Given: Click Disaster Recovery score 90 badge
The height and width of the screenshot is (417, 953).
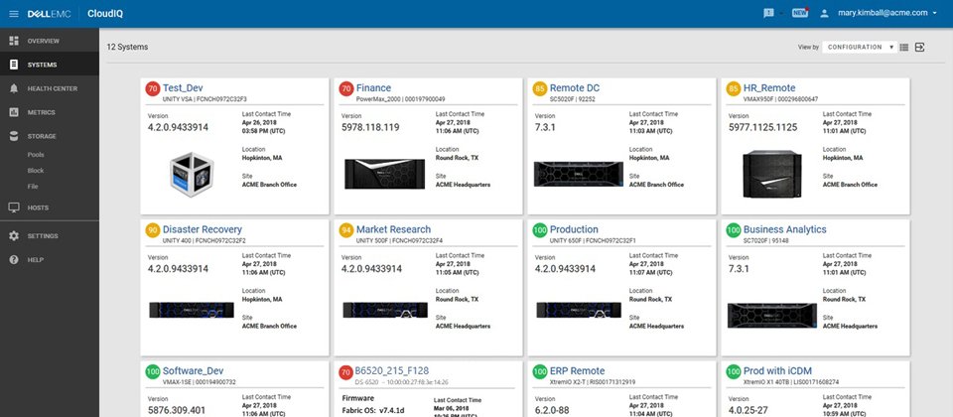Looking at the screenshot, I should click(153, 230).
